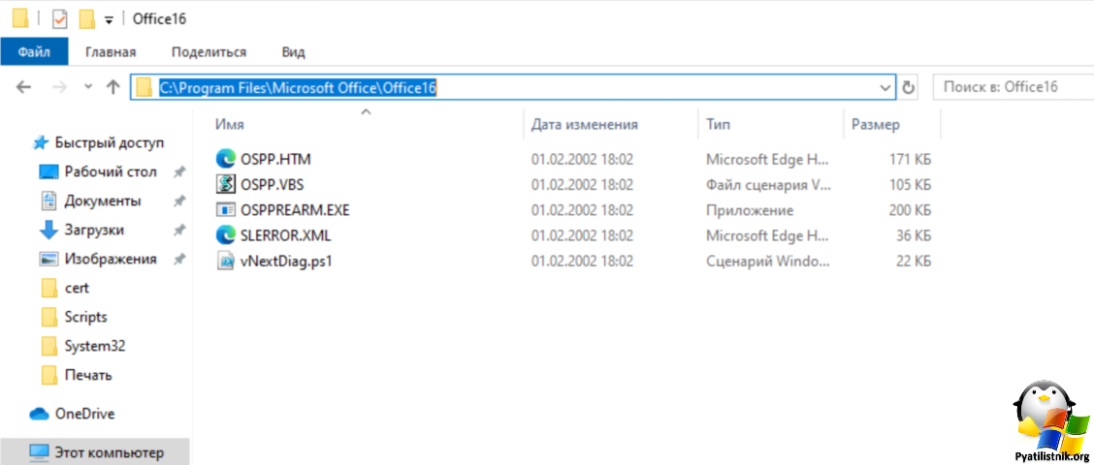Open the Quick Access Toolbar customize arrow

109,20
